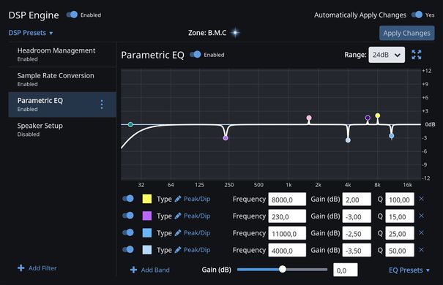Change Peak/Dip type on the yellow band
Image resolution: width=443 pixels, height=285 pixels.
point(197,199)
